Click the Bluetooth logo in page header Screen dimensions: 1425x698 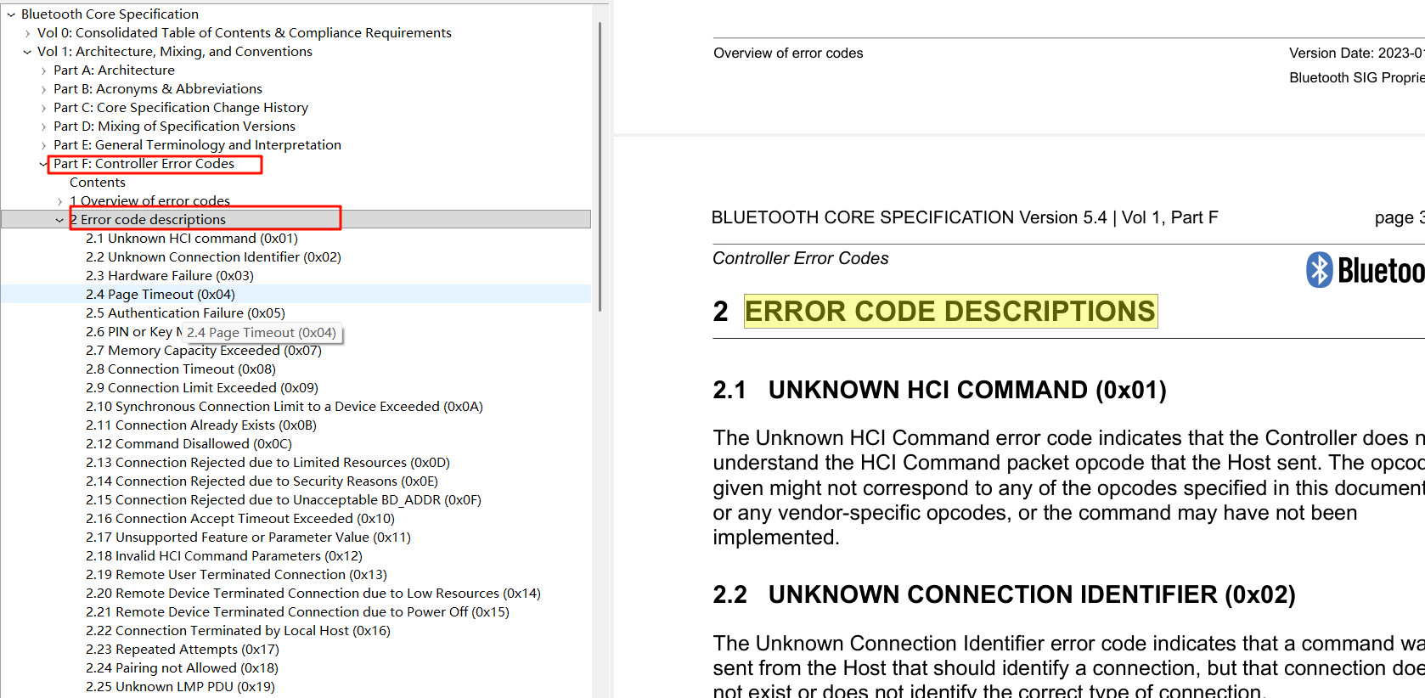point(1364,270)
